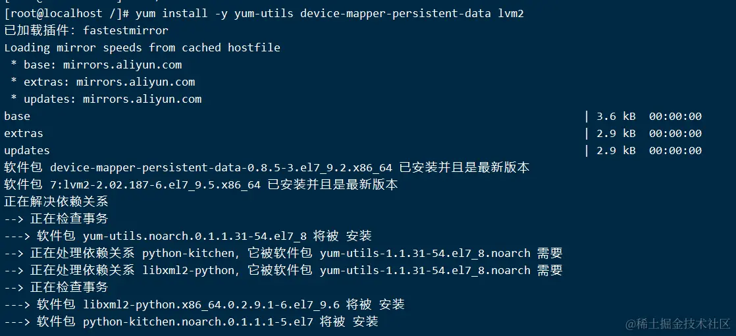The width and height of the screenshot is (736, 336).
Task: Click the 00:00:00 time on updates row
Action: click(x=675, y=150)
